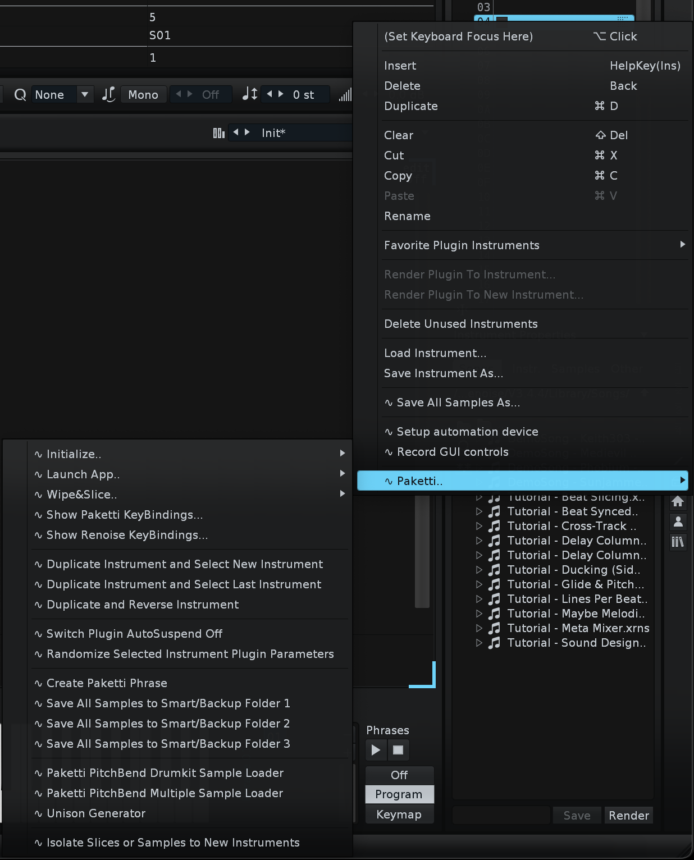The height and width of the screenshot is (860, 694).
Task: Open the quantize None dropdown arrow
Action: [85, 94]
